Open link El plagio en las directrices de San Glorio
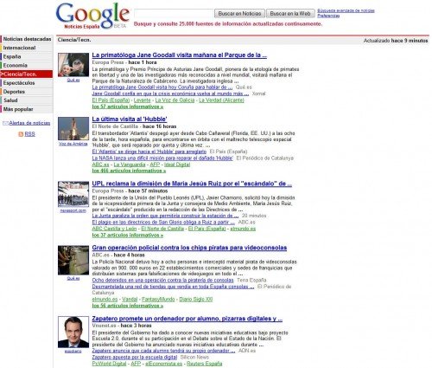The width and height of the screenshot is (432, 368). [163, 223]
